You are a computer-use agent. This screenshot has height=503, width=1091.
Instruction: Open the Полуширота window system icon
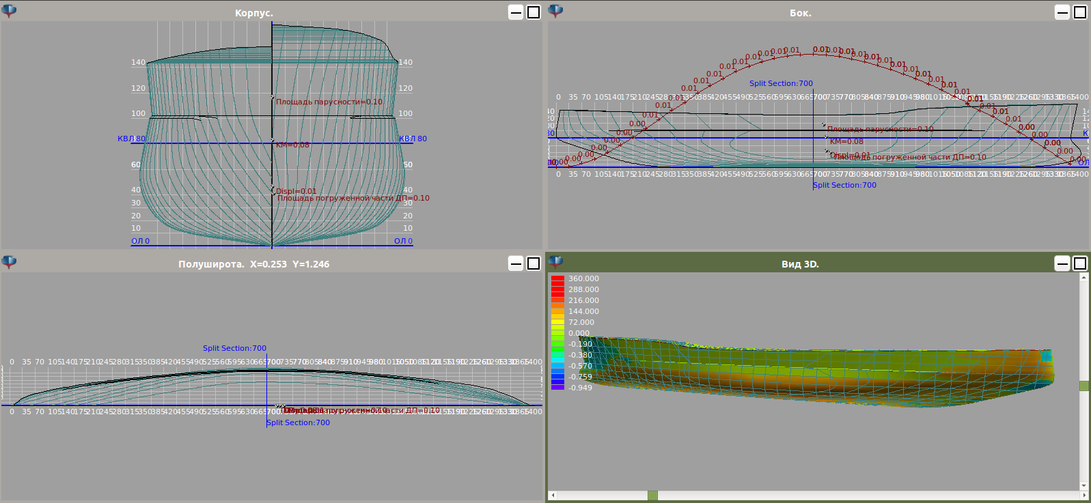pos(10,262)
